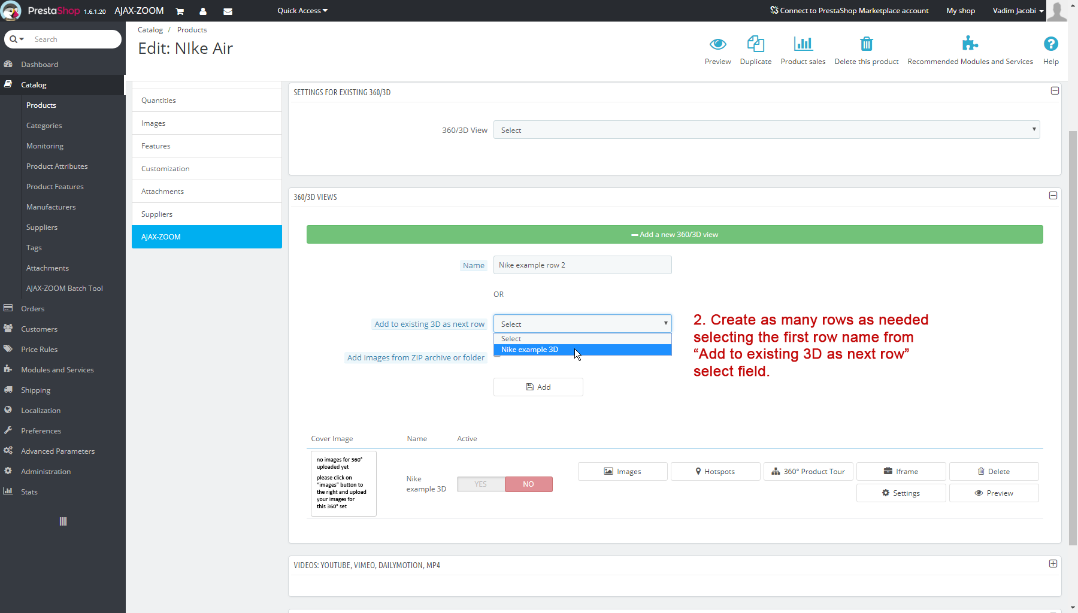Click the Catalog breadcrumb link
The height and width of the screenshot is (613, 1078).
point(150,30)
